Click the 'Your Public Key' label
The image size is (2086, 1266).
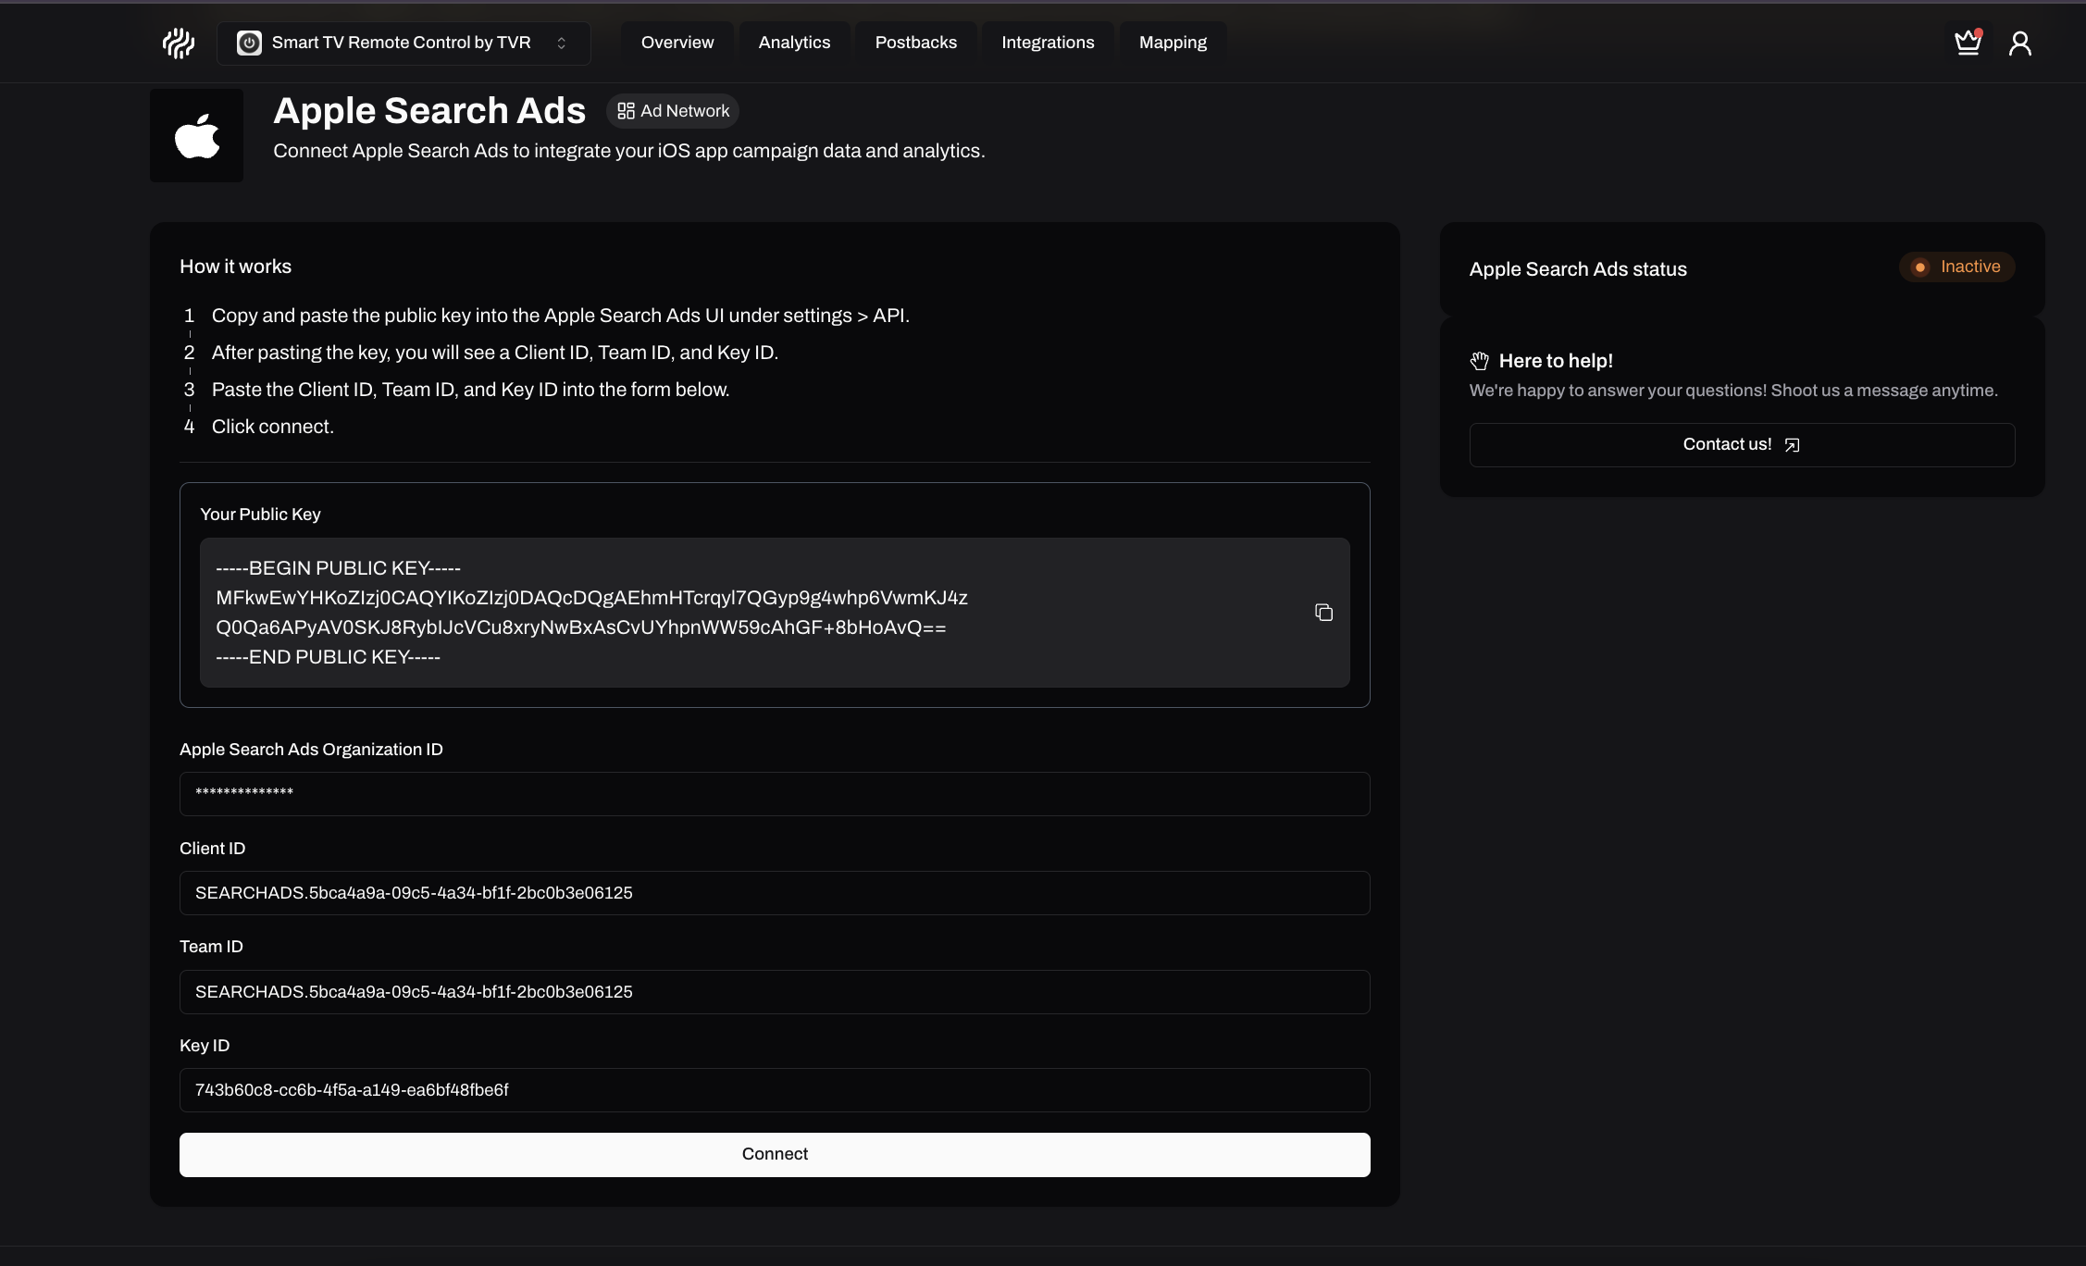[260, 515]
